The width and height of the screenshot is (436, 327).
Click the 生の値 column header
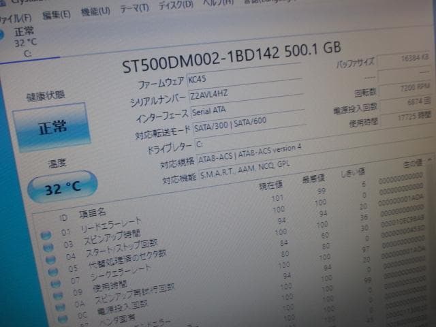coord(414,163)
